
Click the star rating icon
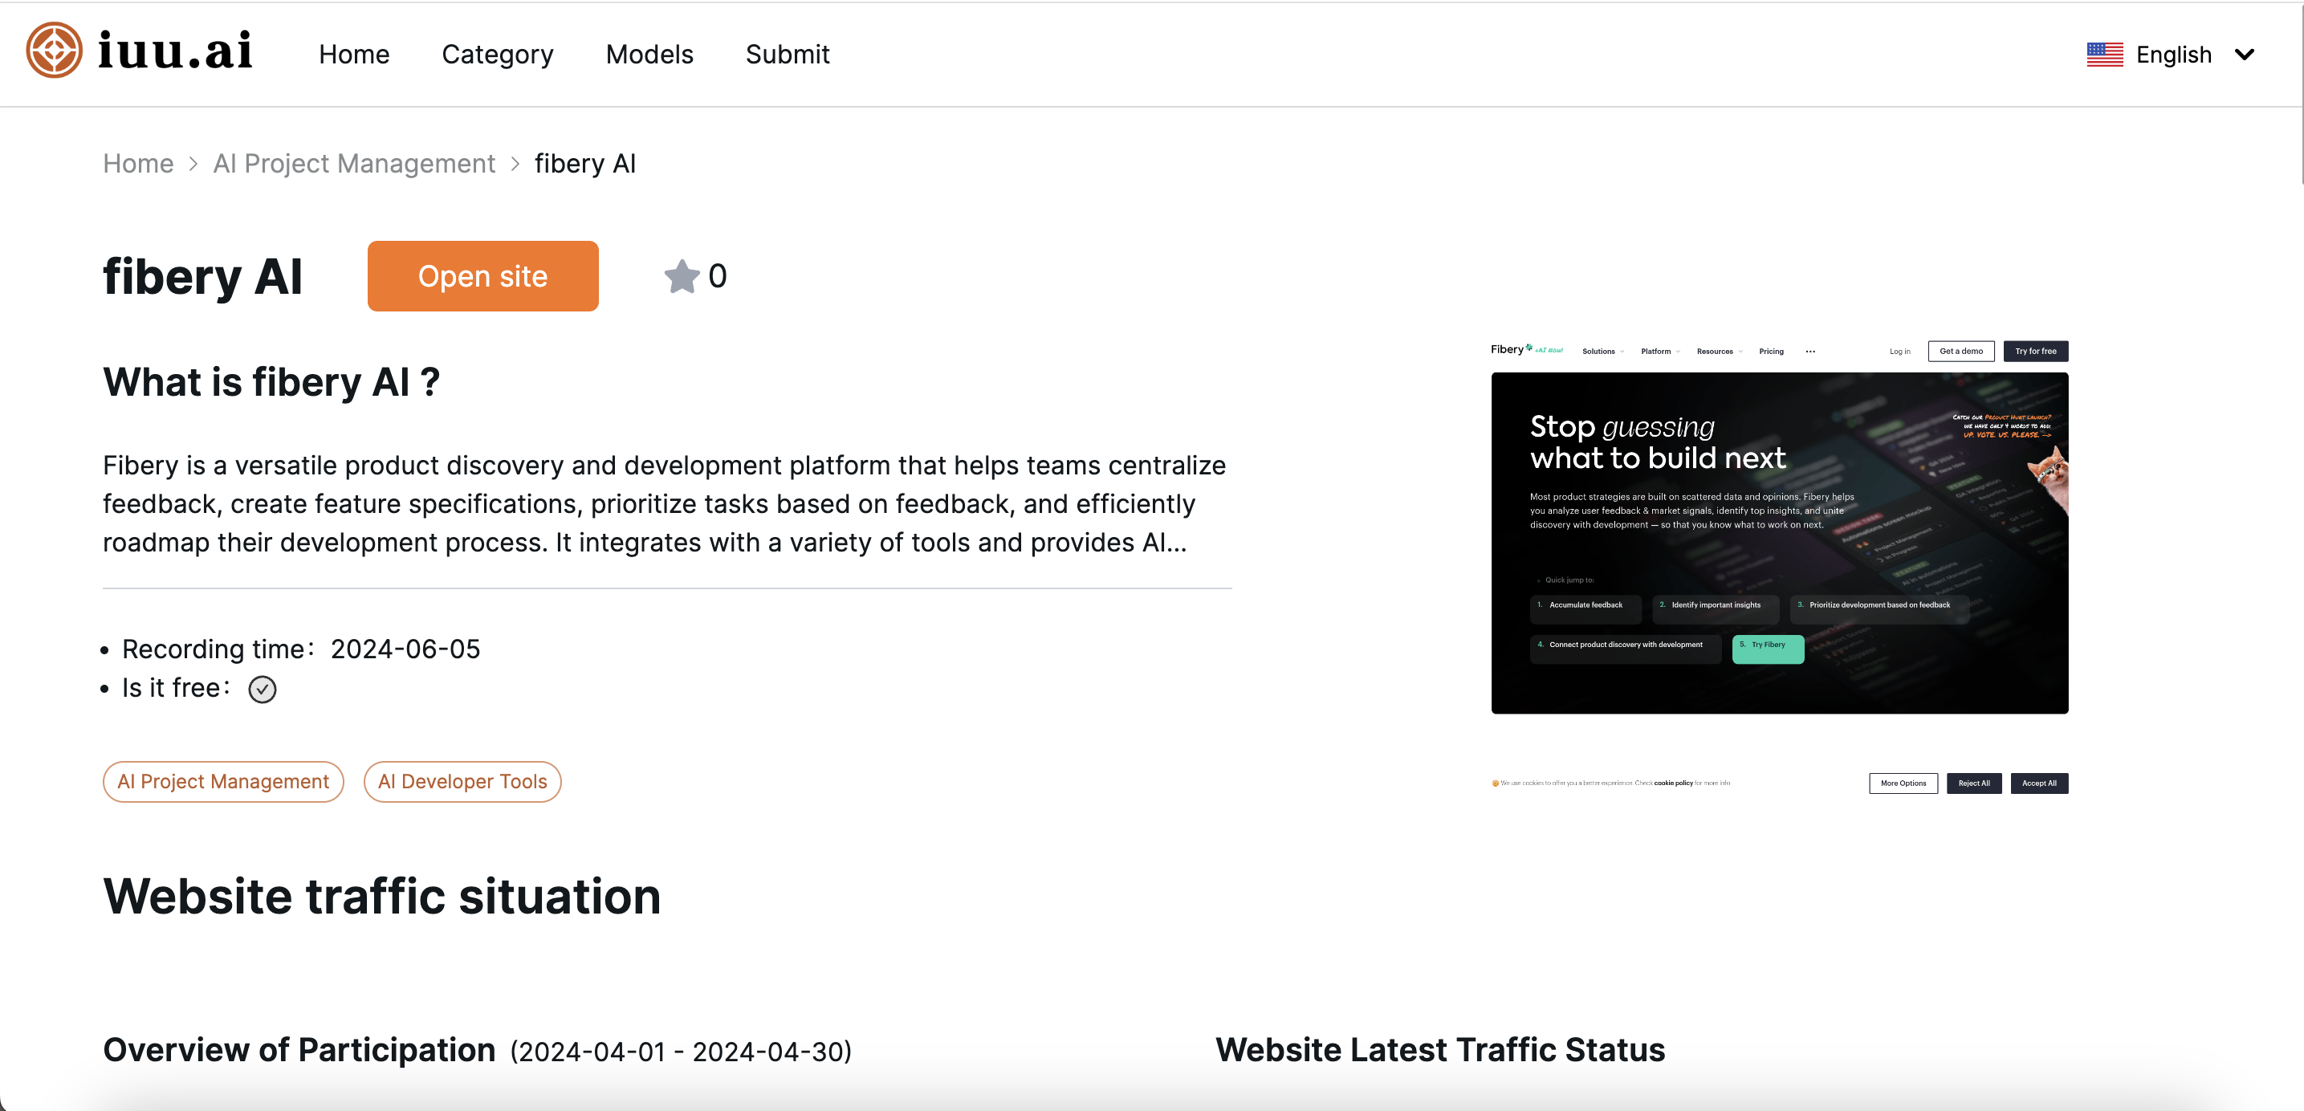click(682, 276)
